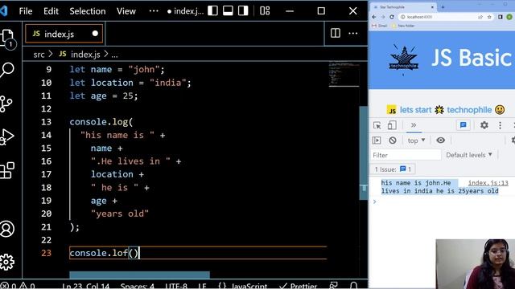Create live expression with eye icon
Screen dimensions: 515x289
pos(440,140)
